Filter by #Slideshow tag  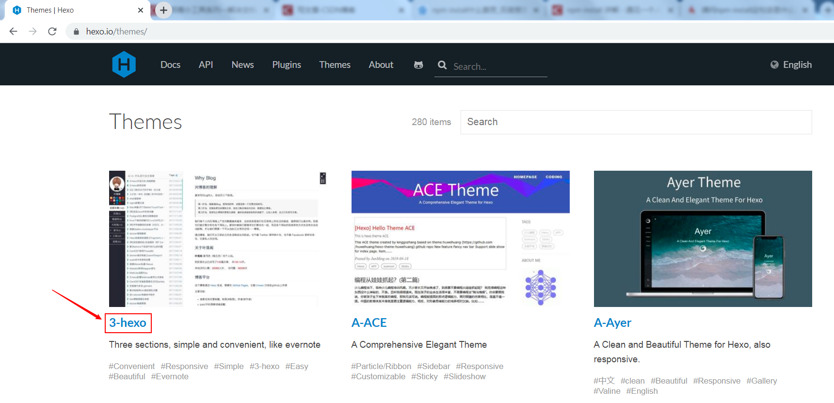pyautogui.click(x=465, y=376)
